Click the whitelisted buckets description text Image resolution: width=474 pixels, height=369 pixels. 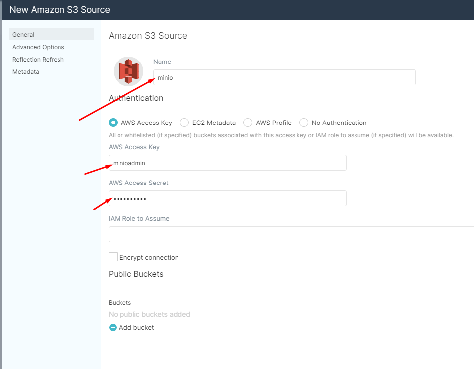coord(281,135)
